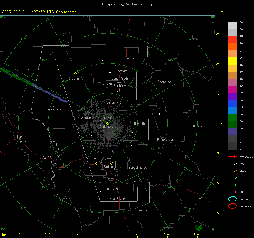Screen dimensions: 254x238
Task: Select the cyan current ellipse legend icon
Action: click(x=233, y=199)
